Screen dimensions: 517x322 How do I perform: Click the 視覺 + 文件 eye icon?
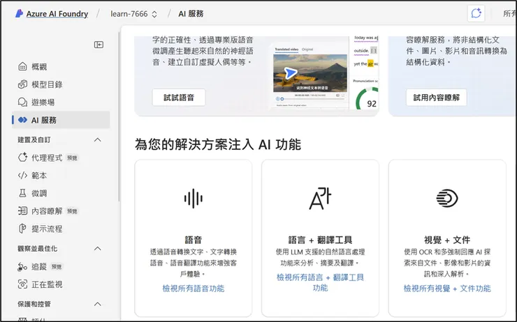[447, 199]
